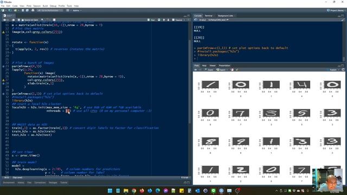The width and height of the screenshot is (347, 195).
Task: Open the Source button dropdown arrow
Action: (184, 20)
